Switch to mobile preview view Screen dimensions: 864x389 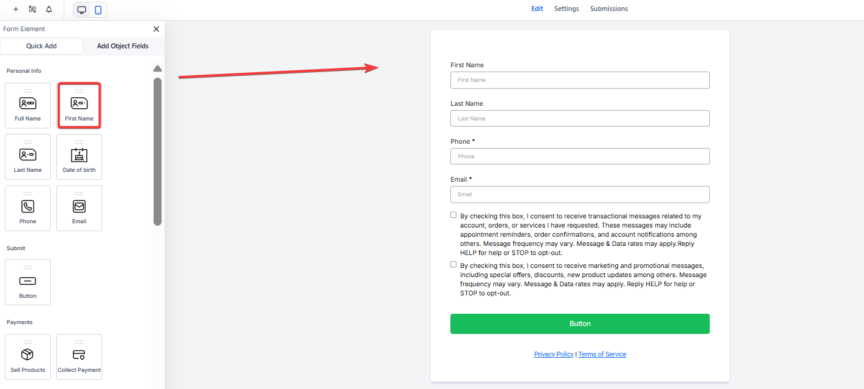coord(98,10)
